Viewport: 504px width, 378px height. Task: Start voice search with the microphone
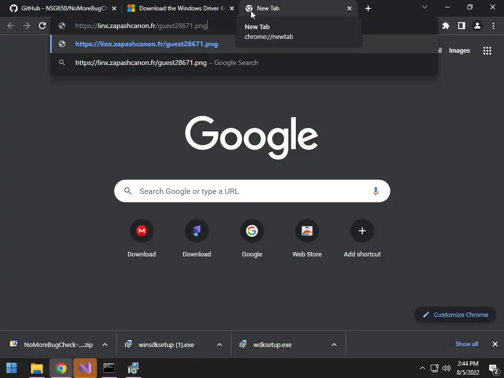(x=376, y=191)
